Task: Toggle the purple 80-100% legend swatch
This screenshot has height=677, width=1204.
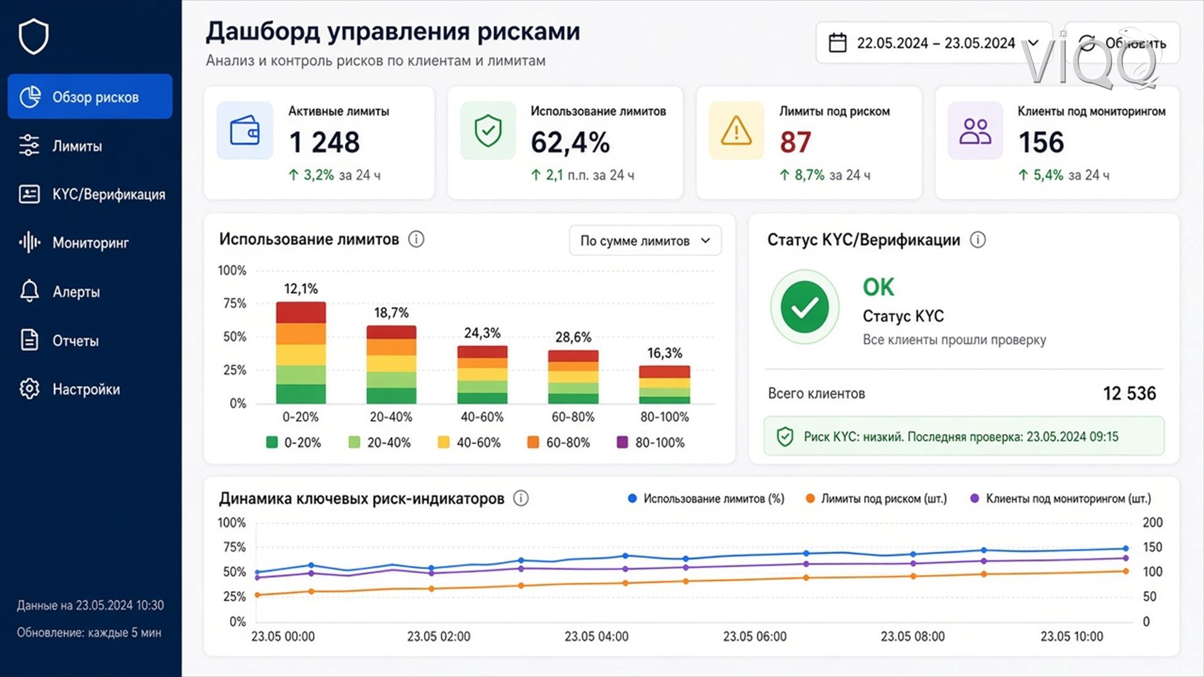Action: click(622, 442)
